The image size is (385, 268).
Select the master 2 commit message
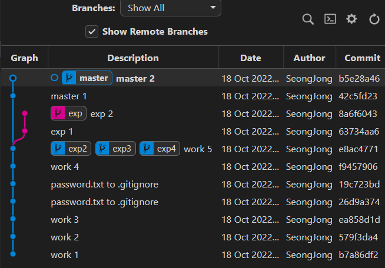click(135, 79)
